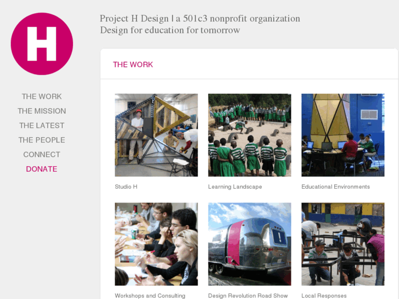Click the pink DONATE link

pos(42,169)
